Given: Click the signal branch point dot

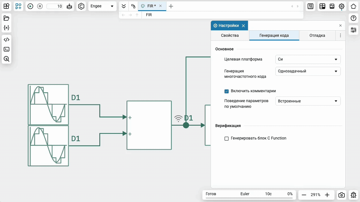Looking at the screenshot, I should [x=186, y=125].
